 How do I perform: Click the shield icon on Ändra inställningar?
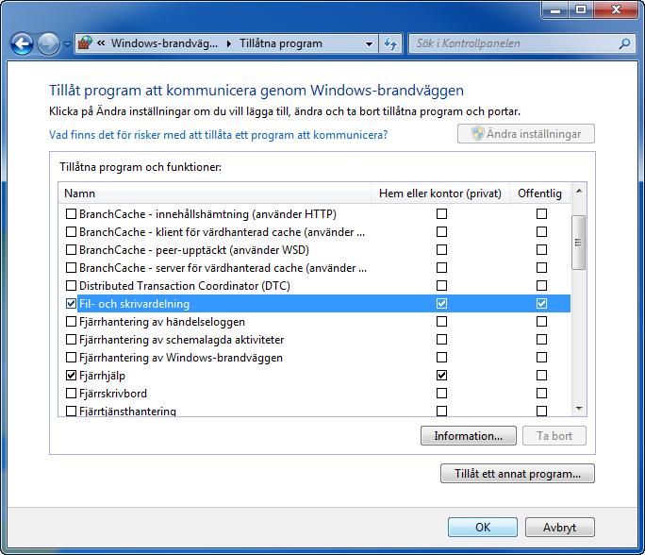pyautogui.click(x=477, y=133)
